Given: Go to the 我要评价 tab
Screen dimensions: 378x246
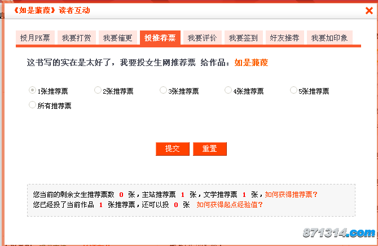Looking at the screenshot, I should (x=203, y=38).
